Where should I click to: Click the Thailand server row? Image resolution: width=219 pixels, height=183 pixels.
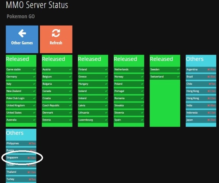click(21, 172)
